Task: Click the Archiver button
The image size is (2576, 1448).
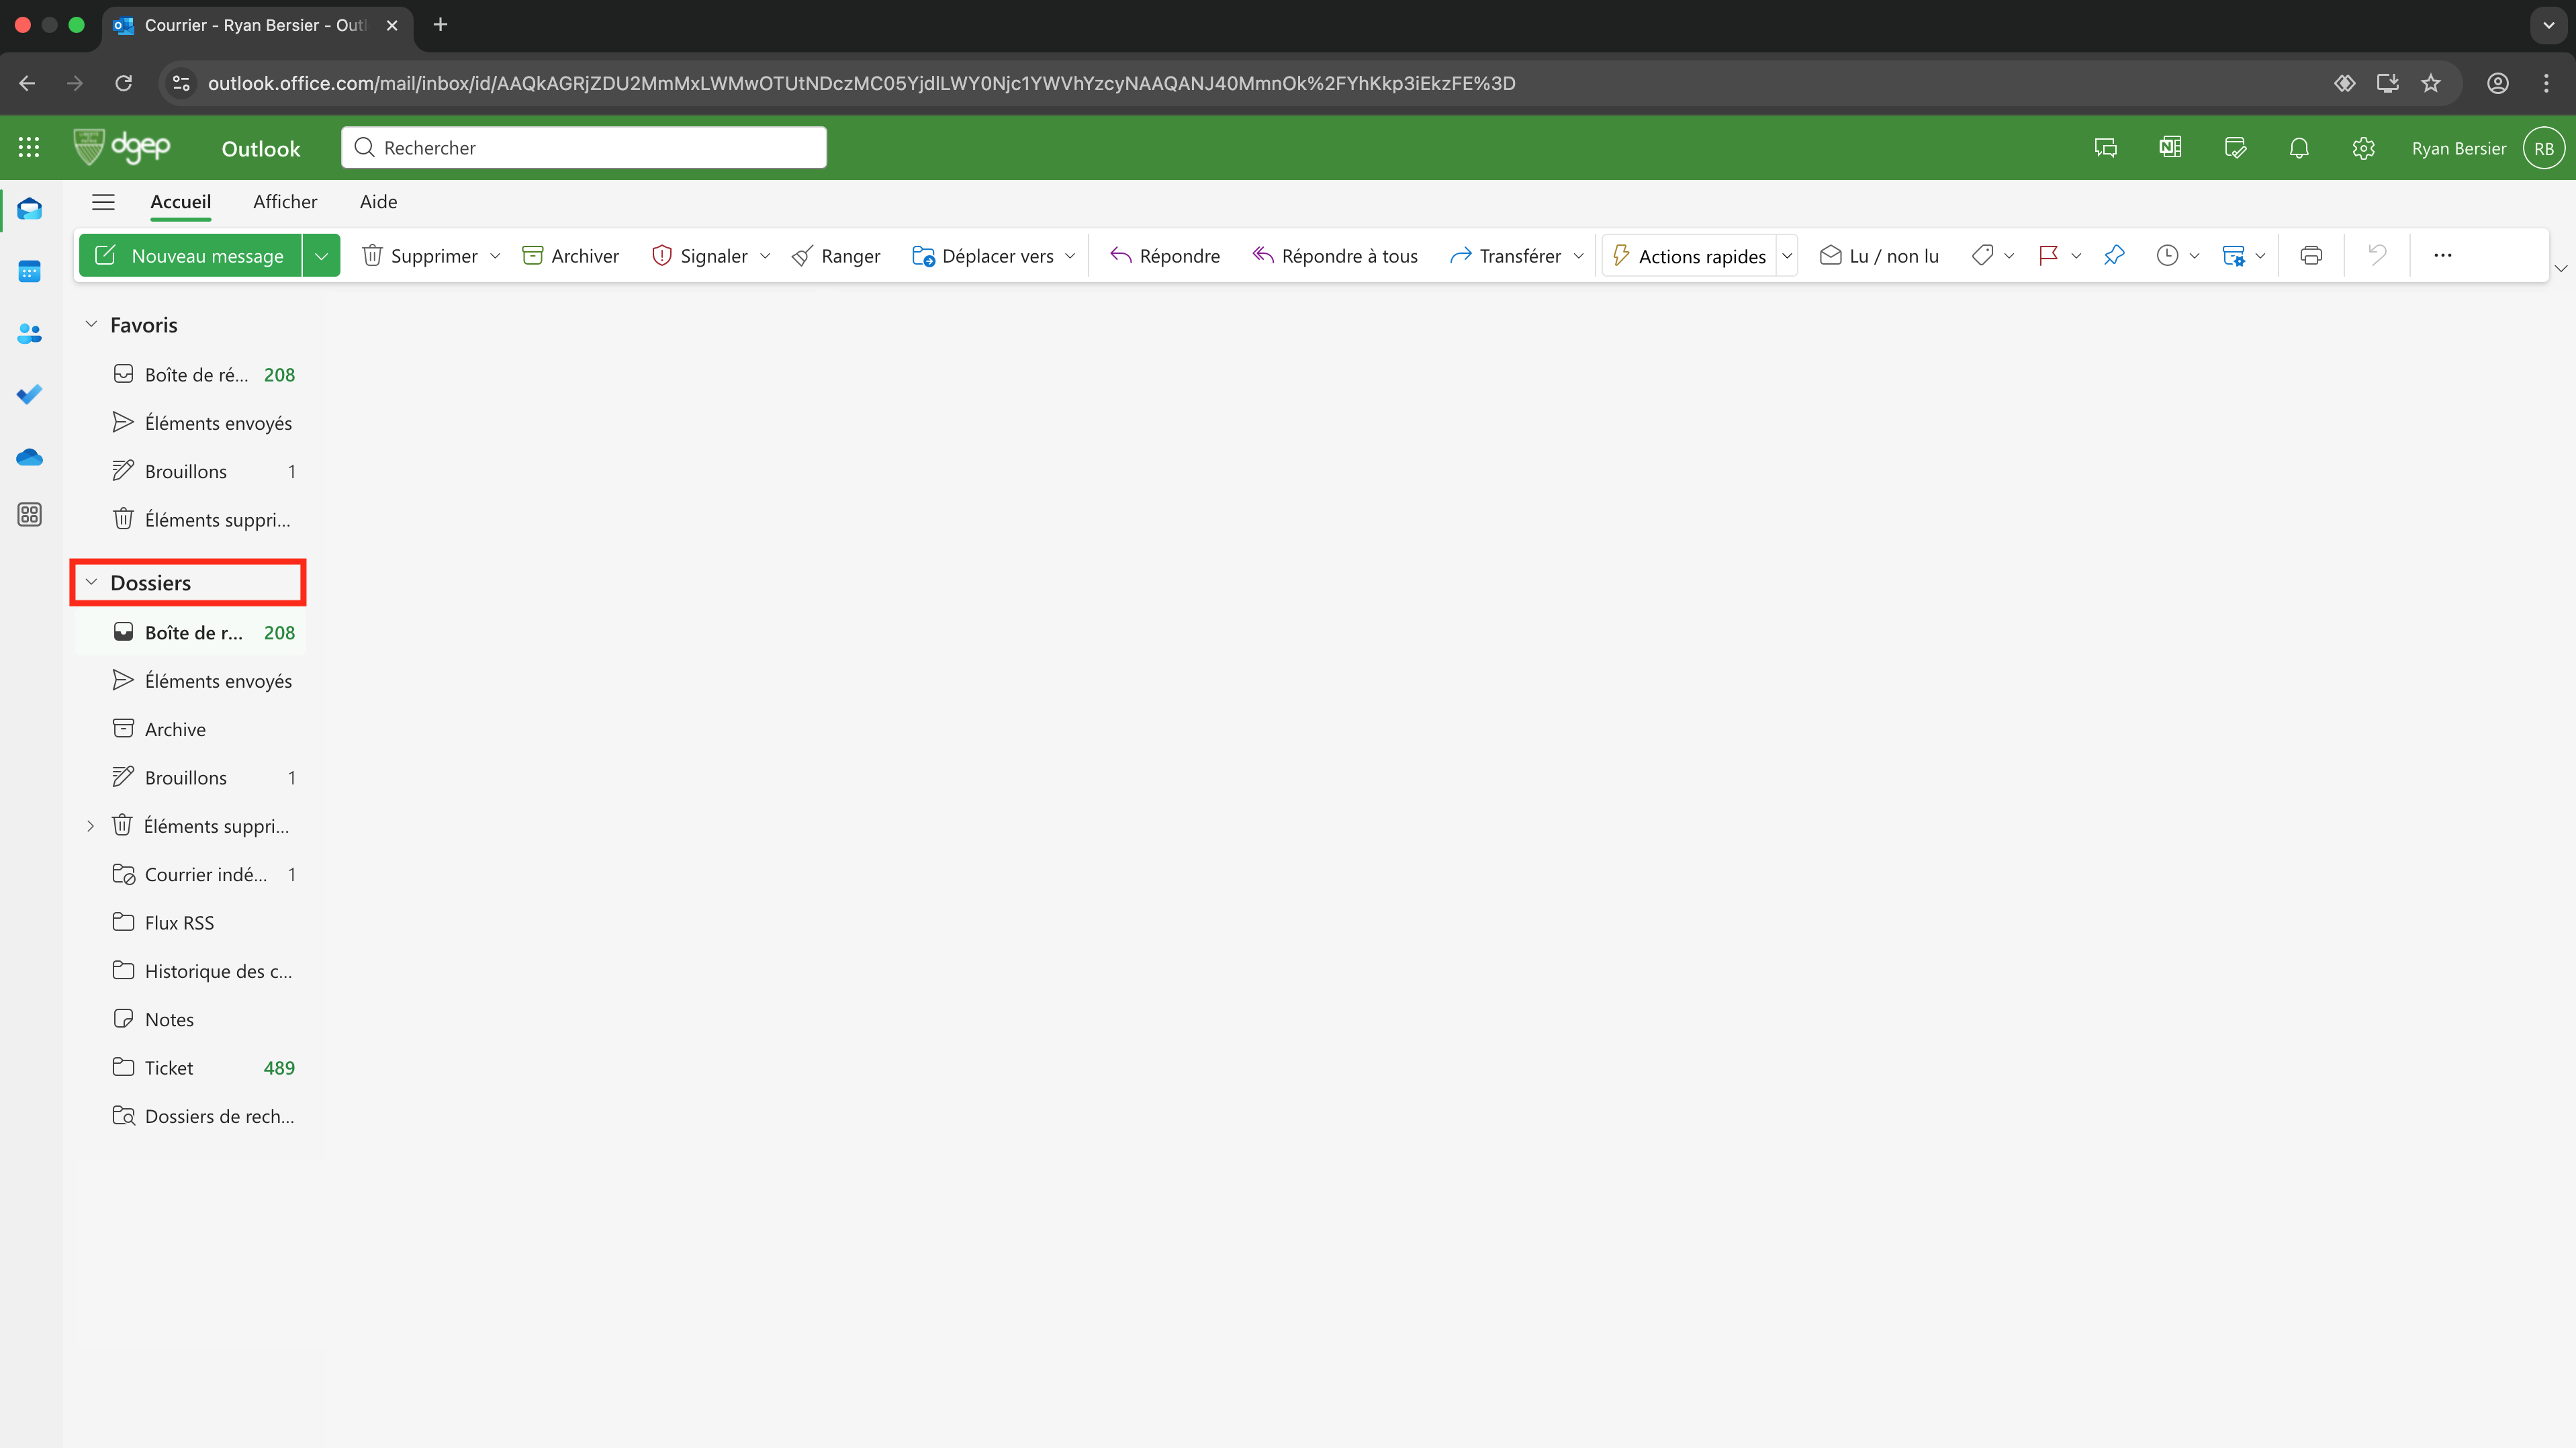Action: click(570, 256)
